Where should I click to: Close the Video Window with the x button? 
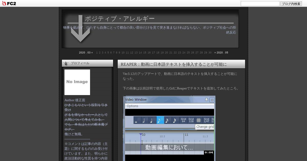click(212, 100)
